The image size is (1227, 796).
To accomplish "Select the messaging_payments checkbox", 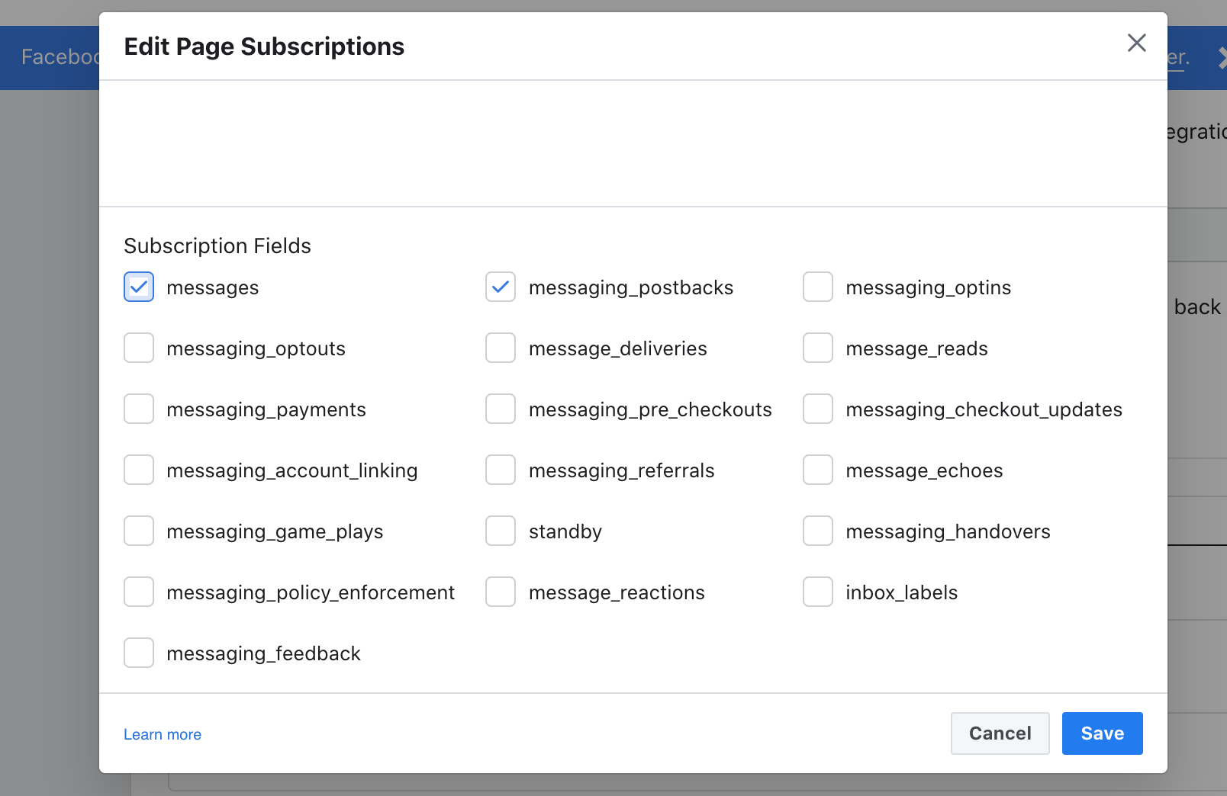I will click(x=139, y=409).
